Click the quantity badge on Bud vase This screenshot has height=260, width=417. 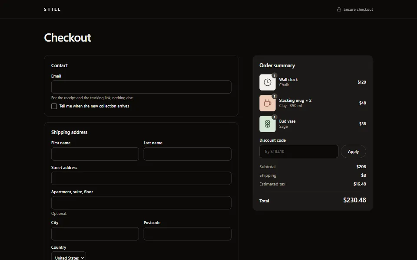tap(275, 117)
